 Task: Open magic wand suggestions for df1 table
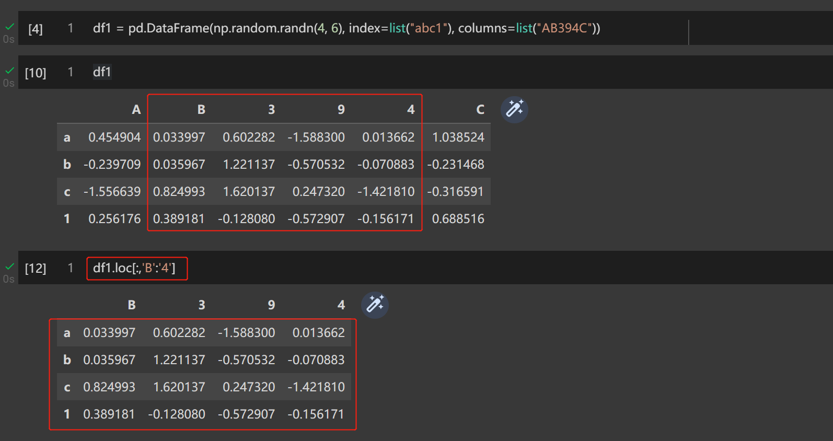(x=514, y=110)
